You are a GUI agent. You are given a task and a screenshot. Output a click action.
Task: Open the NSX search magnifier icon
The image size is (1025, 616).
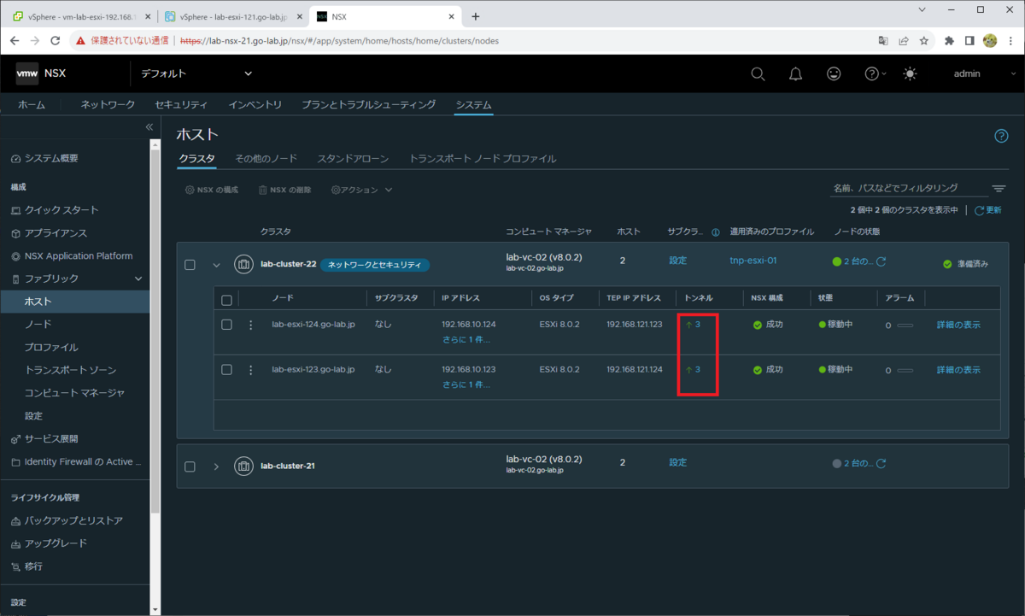758,74
